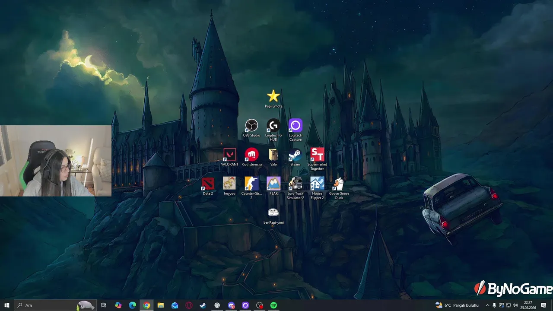The height and width of the screenshot is (311, 553).
Task: Select the Goose Goose Duck icon
Action: coord(339,188)
